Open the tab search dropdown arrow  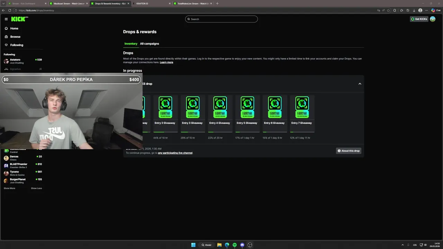pos(3,3)
